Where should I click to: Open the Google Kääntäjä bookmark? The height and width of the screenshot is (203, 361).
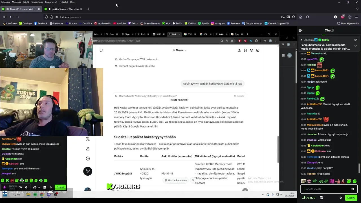pos(252,23)
